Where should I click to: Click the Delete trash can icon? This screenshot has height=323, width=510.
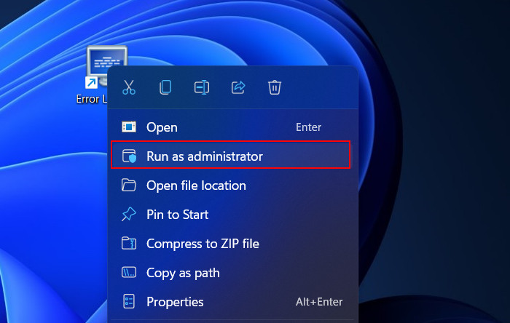coord(275,87)
